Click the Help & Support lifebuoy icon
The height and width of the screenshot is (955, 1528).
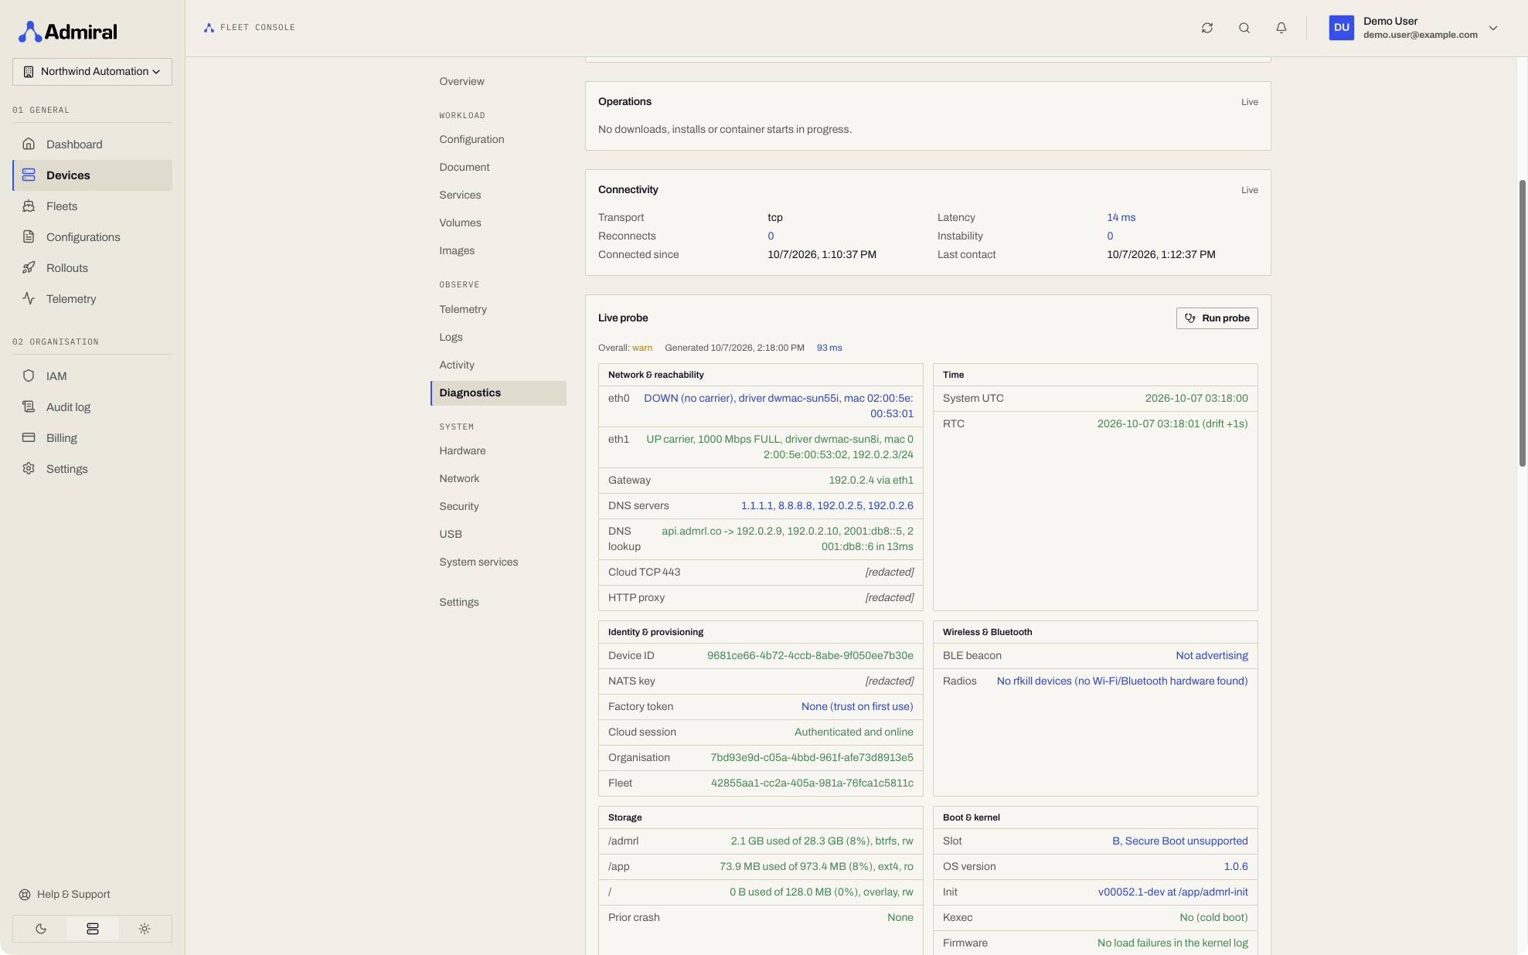click(x=25, y=895)
